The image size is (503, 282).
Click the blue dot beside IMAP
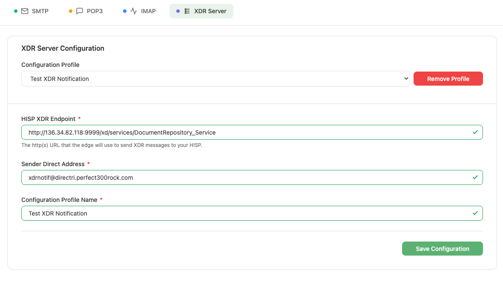[125, 11]
